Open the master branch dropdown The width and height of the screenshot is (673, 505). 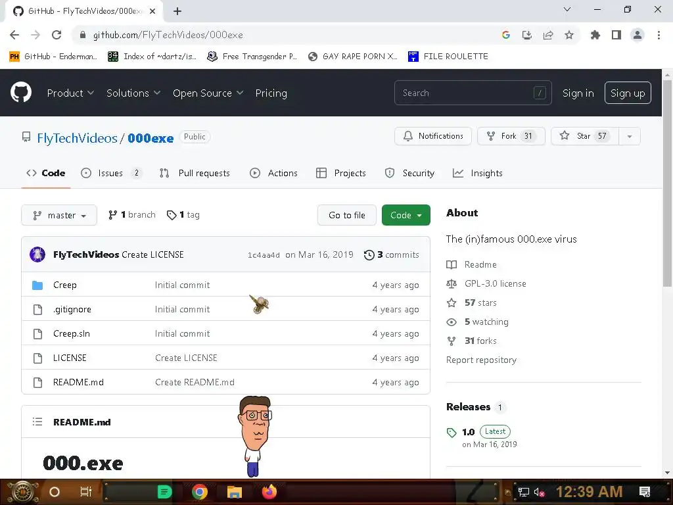(x=59, y=215)
